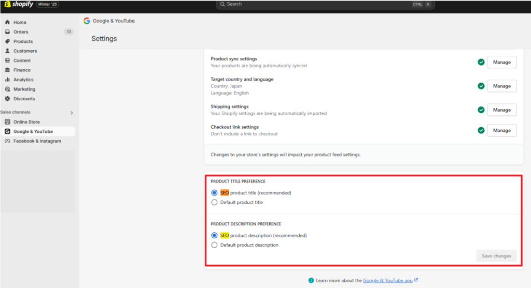Manage Target country and language
This screenshot has width=531, height=288.
[x=502, y=86]
